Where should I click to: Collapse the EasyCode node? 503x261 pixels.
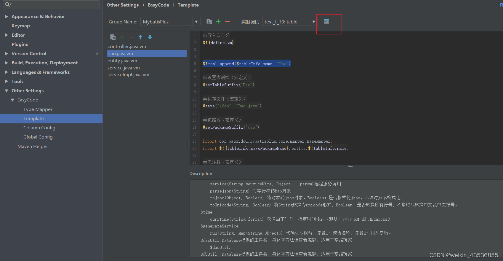[12, 100]
